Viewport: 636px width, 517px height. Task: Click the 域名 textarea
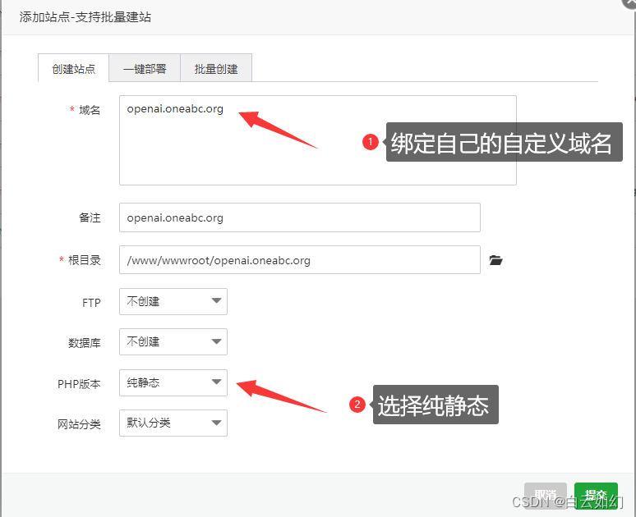pyautogui.click(x=318, y=140)
